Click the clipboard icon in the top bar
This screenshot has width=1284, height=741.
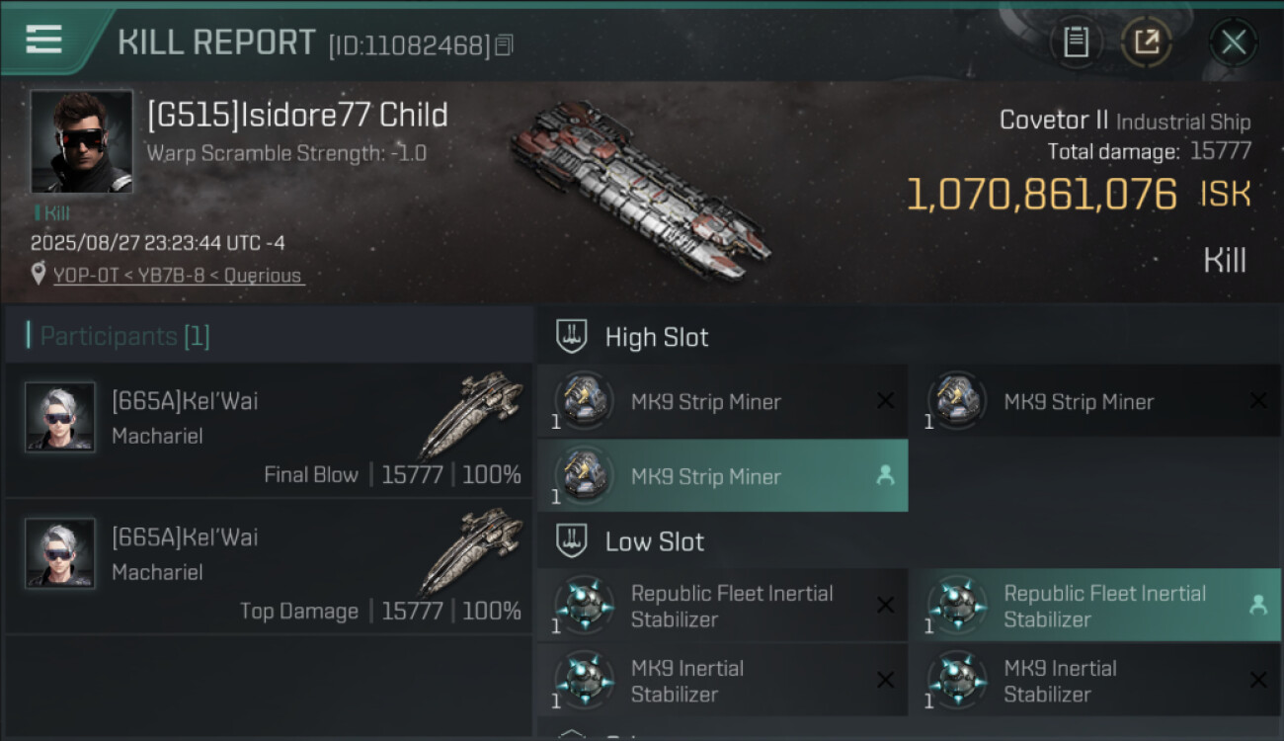[1076, 42]
